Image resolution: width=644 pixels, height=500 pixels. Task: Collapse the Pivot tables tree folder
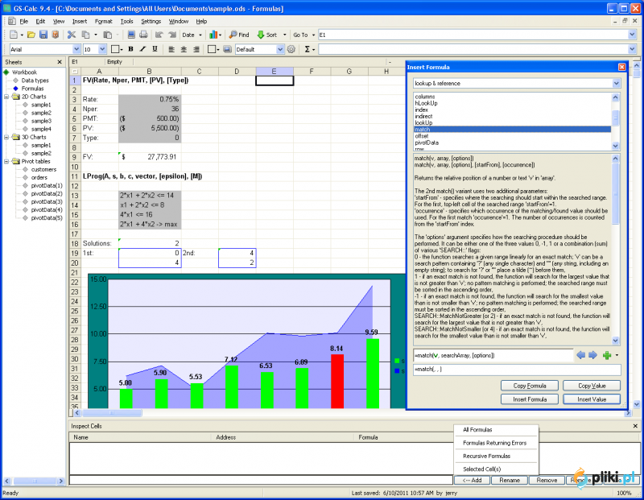pos(6,162)
